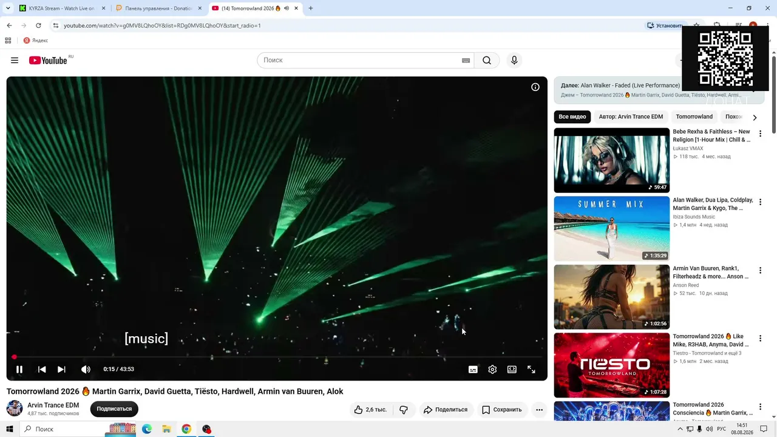Open the Windows Start menu
The image size is (777, 437).
click(10, 429)
